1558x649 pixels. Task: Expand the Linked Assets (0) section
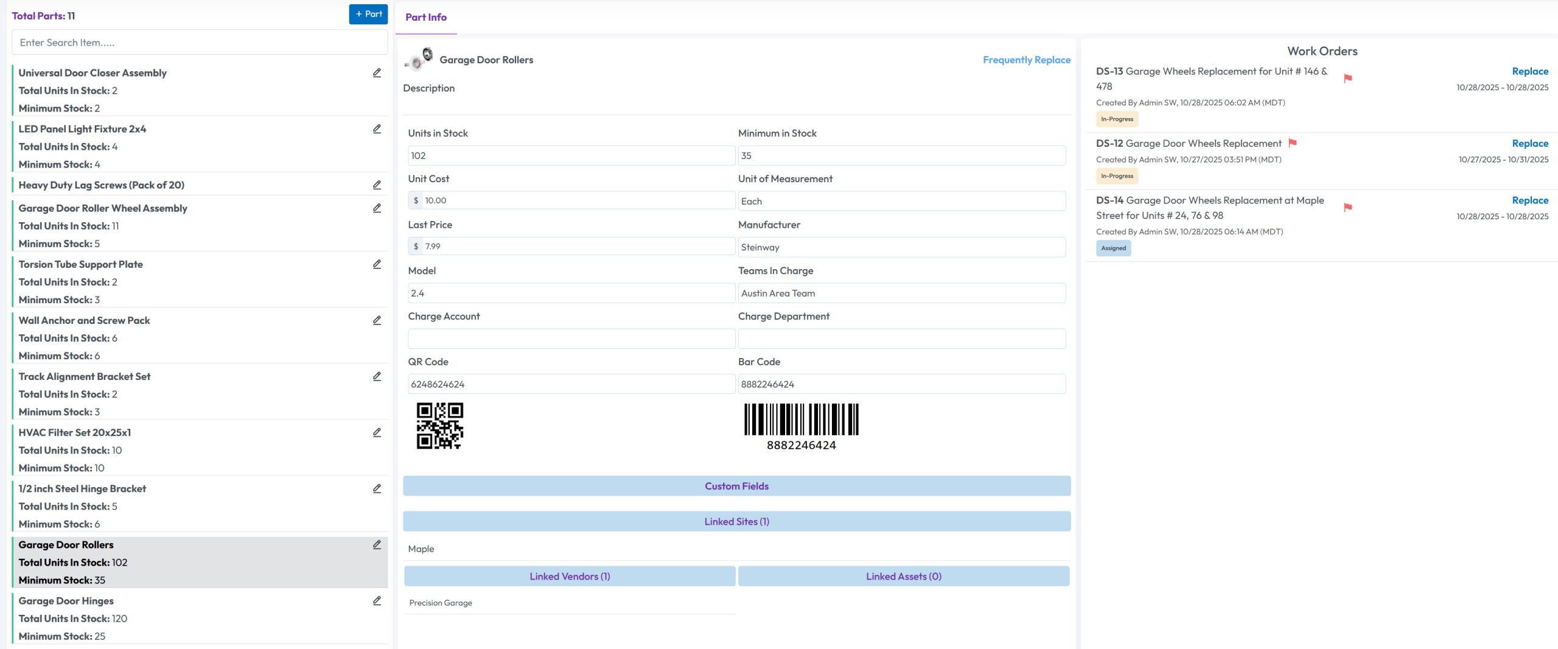903,577
